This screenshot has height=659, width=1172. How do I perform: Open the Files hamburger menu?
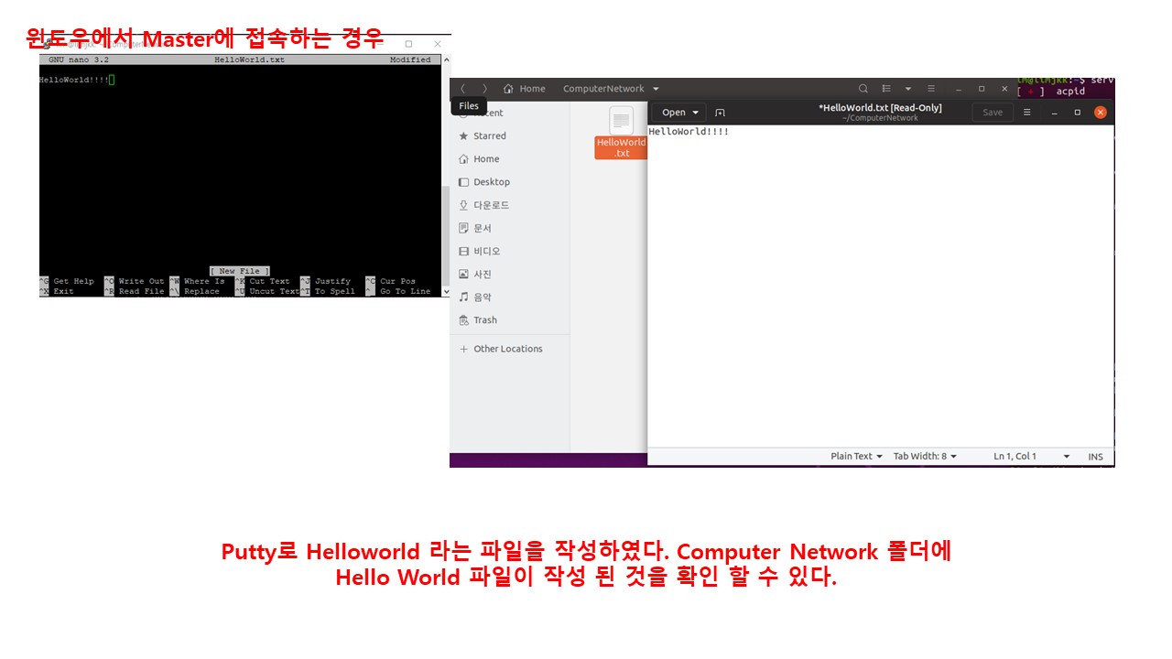click(x=931, y=89)
